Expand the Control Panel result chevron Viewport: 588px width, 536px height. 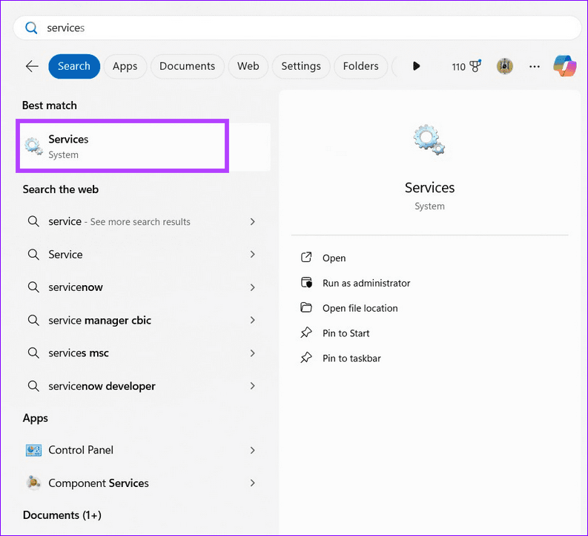[x=253, y=450]
